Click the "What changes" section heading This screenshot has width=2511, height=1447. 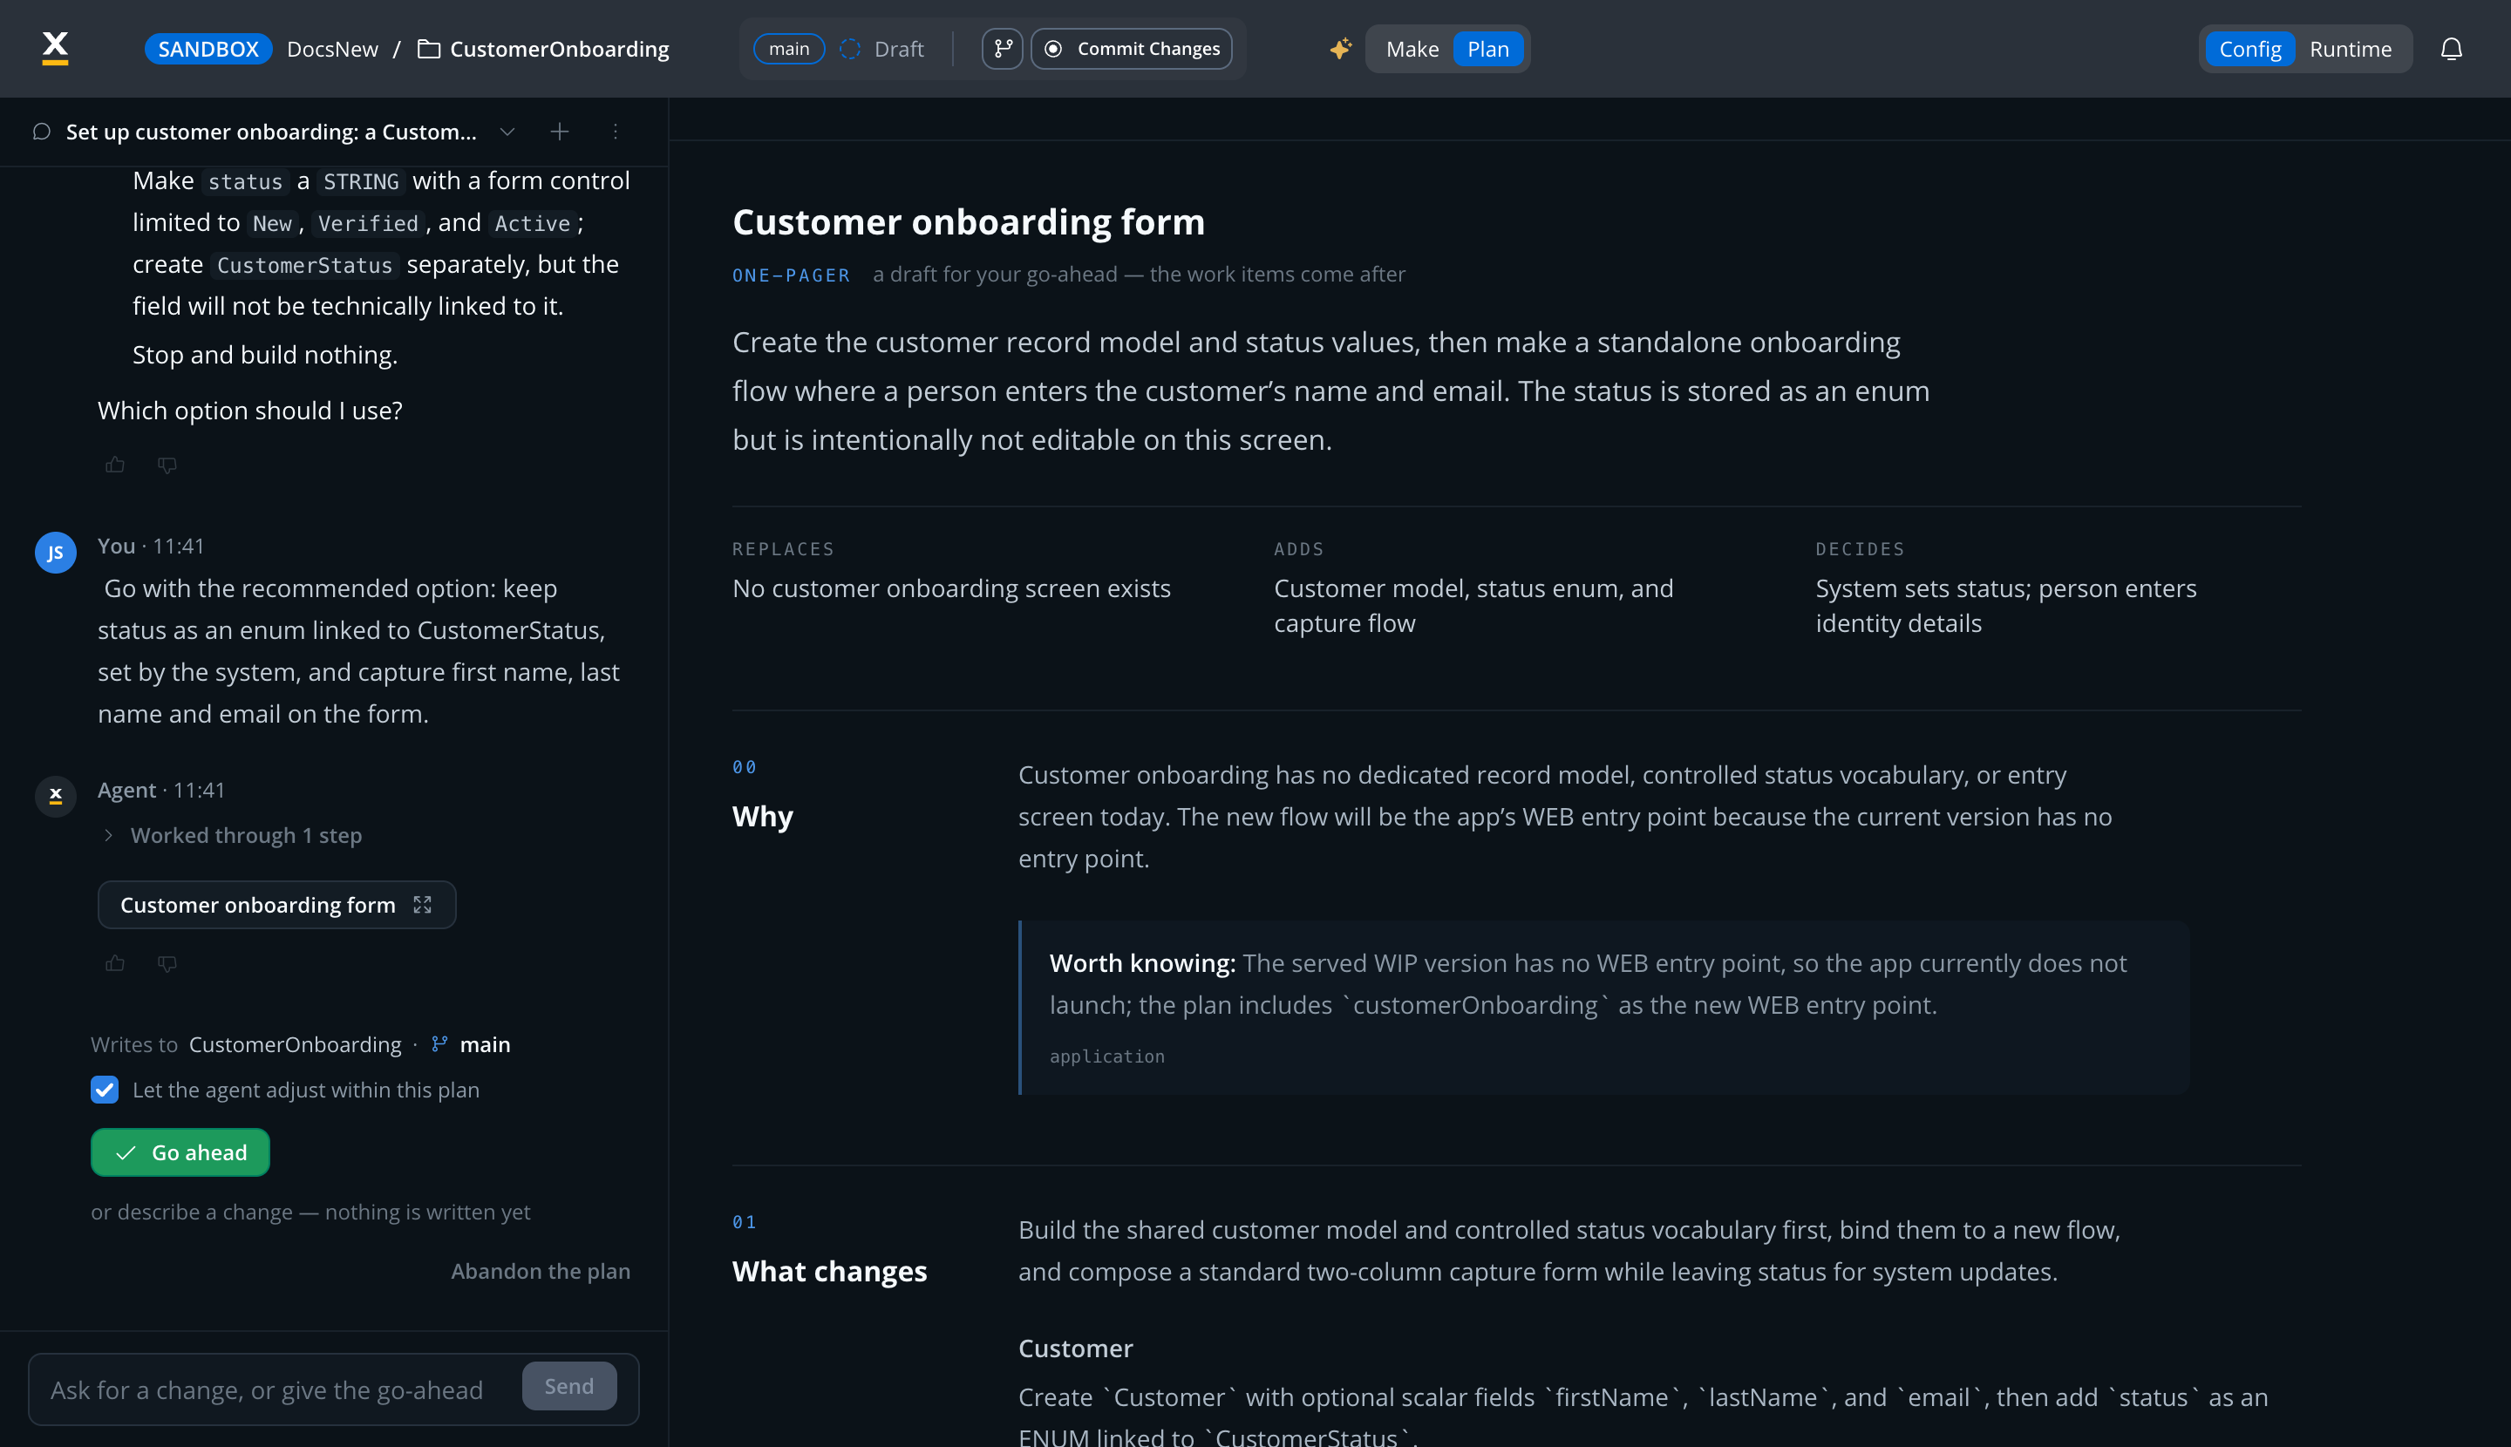point(829,1271)
